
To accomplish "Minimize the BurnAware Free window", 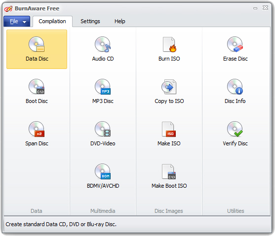I will (255, 8).
